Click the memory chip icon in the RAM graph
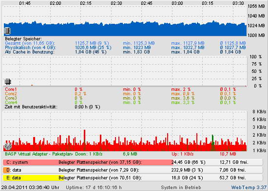The width and height of the screenshot is (268, 191). click(x=7, y=31)
